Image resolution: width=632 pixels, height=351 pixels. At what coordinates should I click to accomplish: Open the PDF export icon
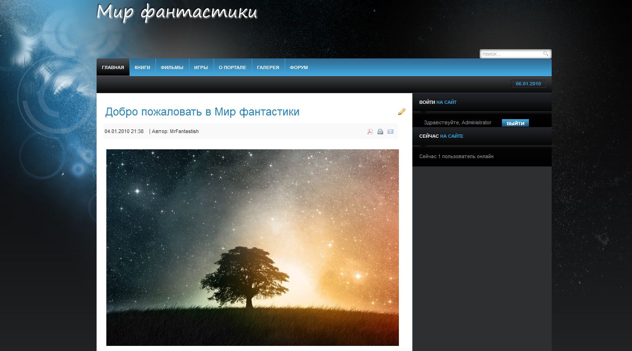pos(370,132)
